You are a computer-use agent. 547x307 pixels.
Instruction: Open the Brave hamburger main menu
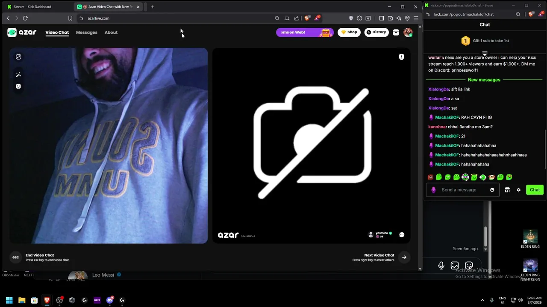(x=416, y=18)
